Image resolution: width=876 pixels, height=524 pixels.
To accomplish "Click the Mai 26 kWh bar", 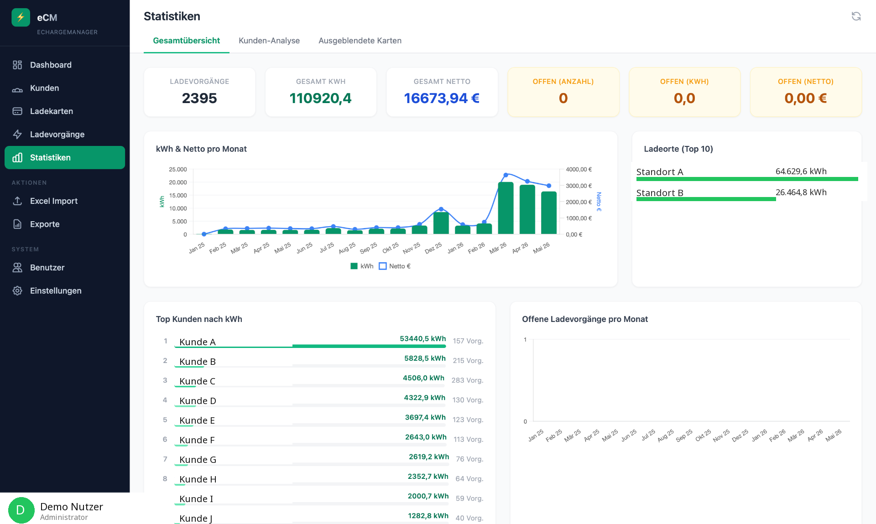I will [549, 213].
